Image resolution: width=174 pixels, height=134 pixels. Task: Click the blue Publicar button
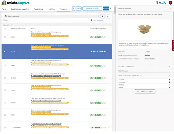[x=106, y=9]
